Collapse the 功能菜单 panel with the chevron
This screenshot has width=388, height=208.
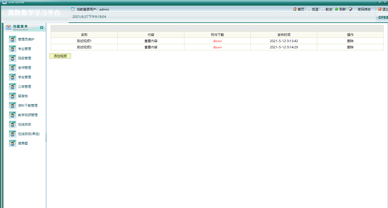pyautogui.click(x=42, y=28)
